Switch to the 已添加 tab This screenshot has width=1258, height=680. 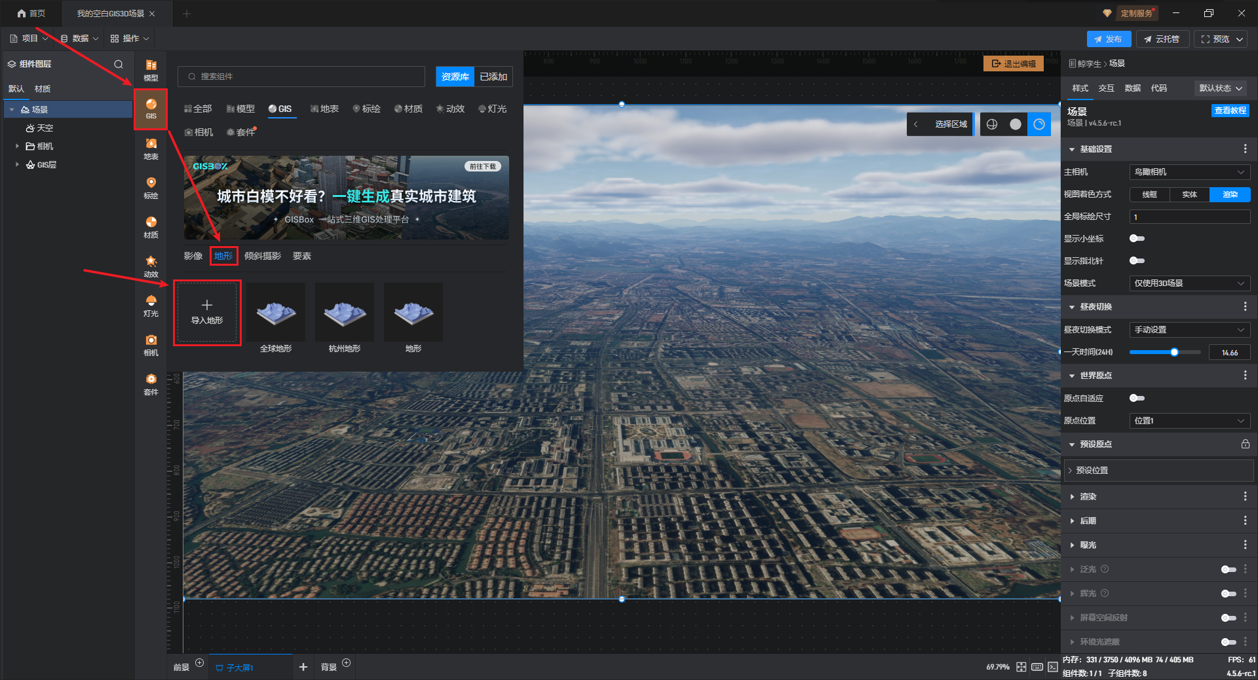pyautogui.click(x=493, y=77)
